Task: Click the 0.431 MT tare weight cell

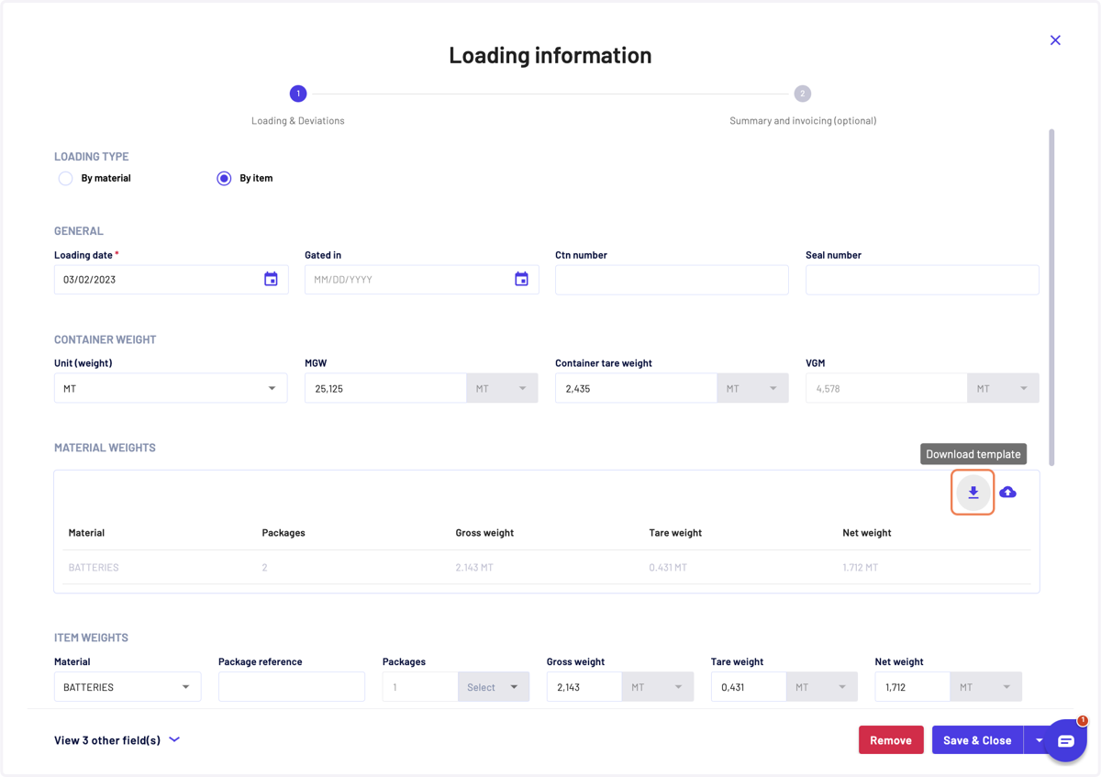Action: coord(668,568)
